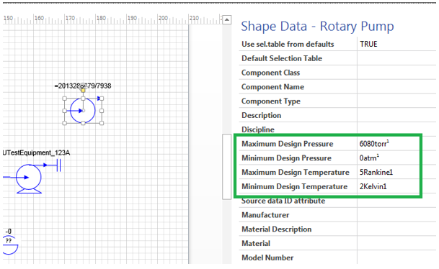Click the =201328/7938 label text above pump
This screenshot has width=439, height=269.
tap(83, 86)
